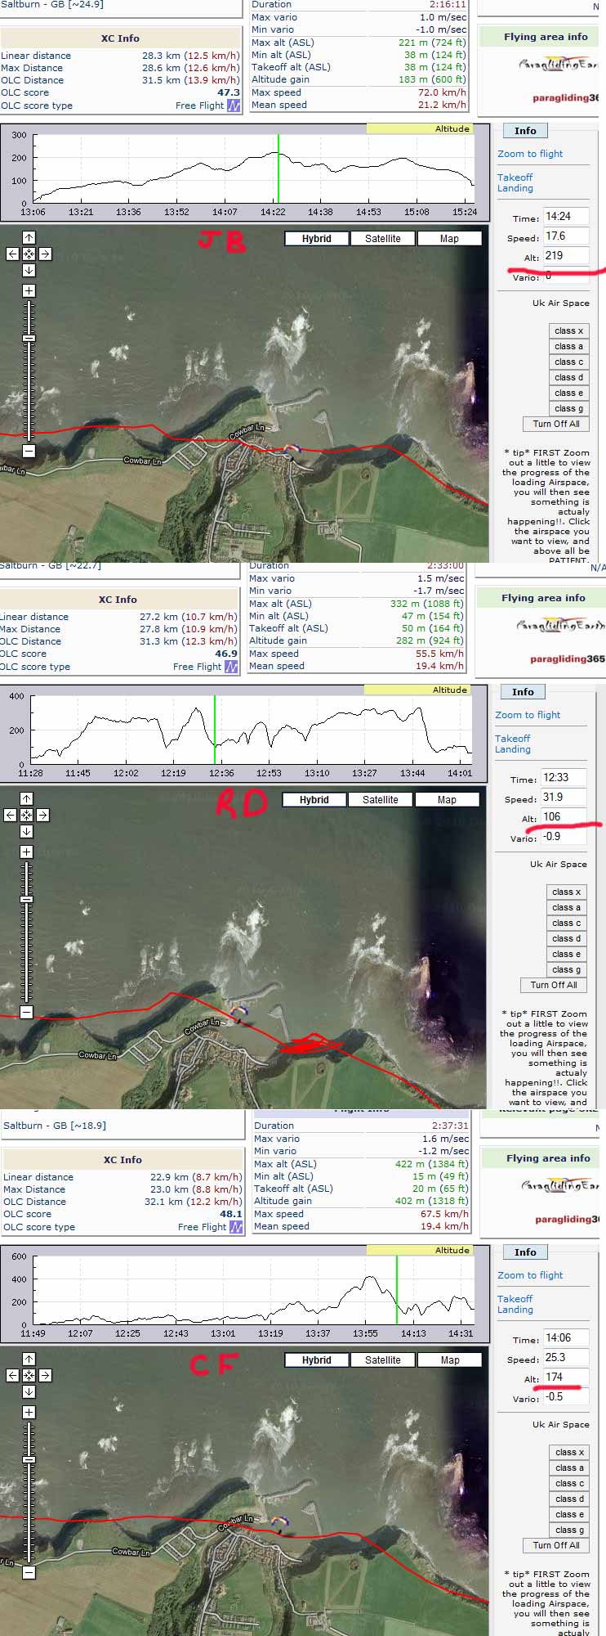The height and width of the screenshot is (1636, 606).
Task: Click the Free Flight icon beside the 47.3 OLC score
Action: pos(234,106)
